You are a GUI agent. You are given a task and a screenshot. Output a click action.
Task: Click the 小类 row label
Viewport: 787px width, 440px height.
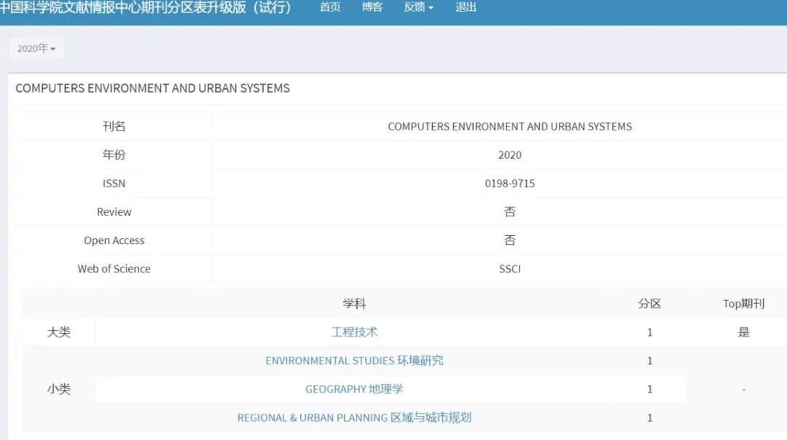click(x=59, y=389)
